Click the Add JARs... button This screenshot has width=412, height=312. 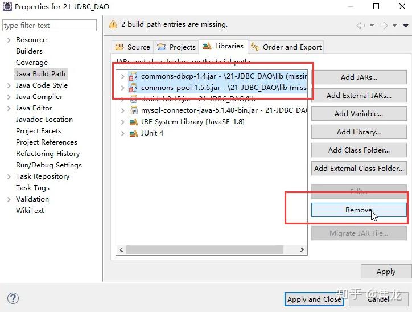[359, 77]
